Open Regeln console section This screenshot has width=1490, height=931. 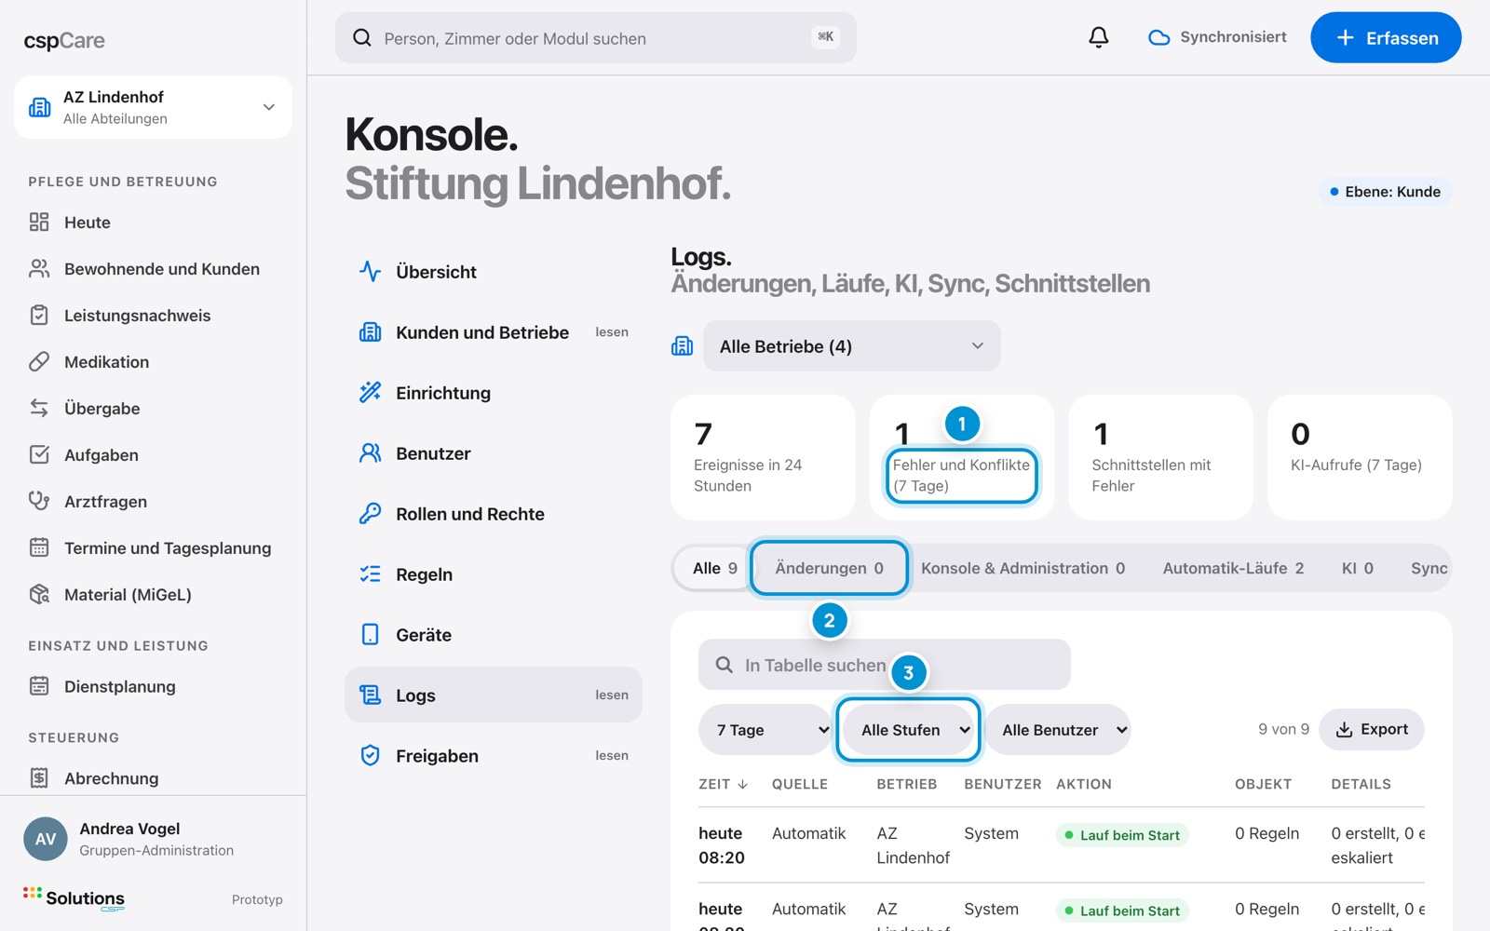[494, 574]
